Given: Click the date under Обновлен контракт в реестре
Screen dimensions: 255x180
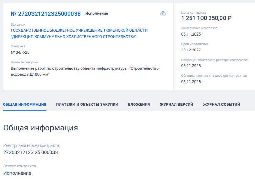Looking at the screenshot, I should tap(191, 82).
